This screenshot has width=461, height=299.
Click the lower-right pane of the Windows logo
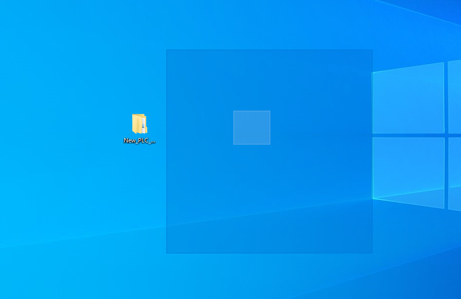(454, 172)
